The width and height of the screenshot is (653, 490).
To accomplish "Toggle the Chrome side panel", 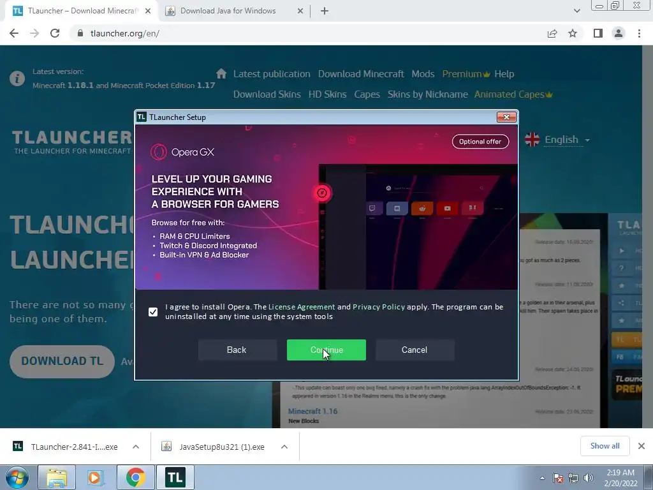I will click(598, 33).
